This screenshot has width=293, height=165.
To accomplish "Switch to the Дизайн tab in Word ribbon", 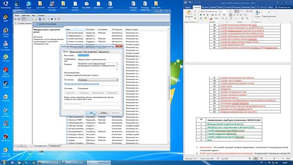I will click(x=213, y=7).
